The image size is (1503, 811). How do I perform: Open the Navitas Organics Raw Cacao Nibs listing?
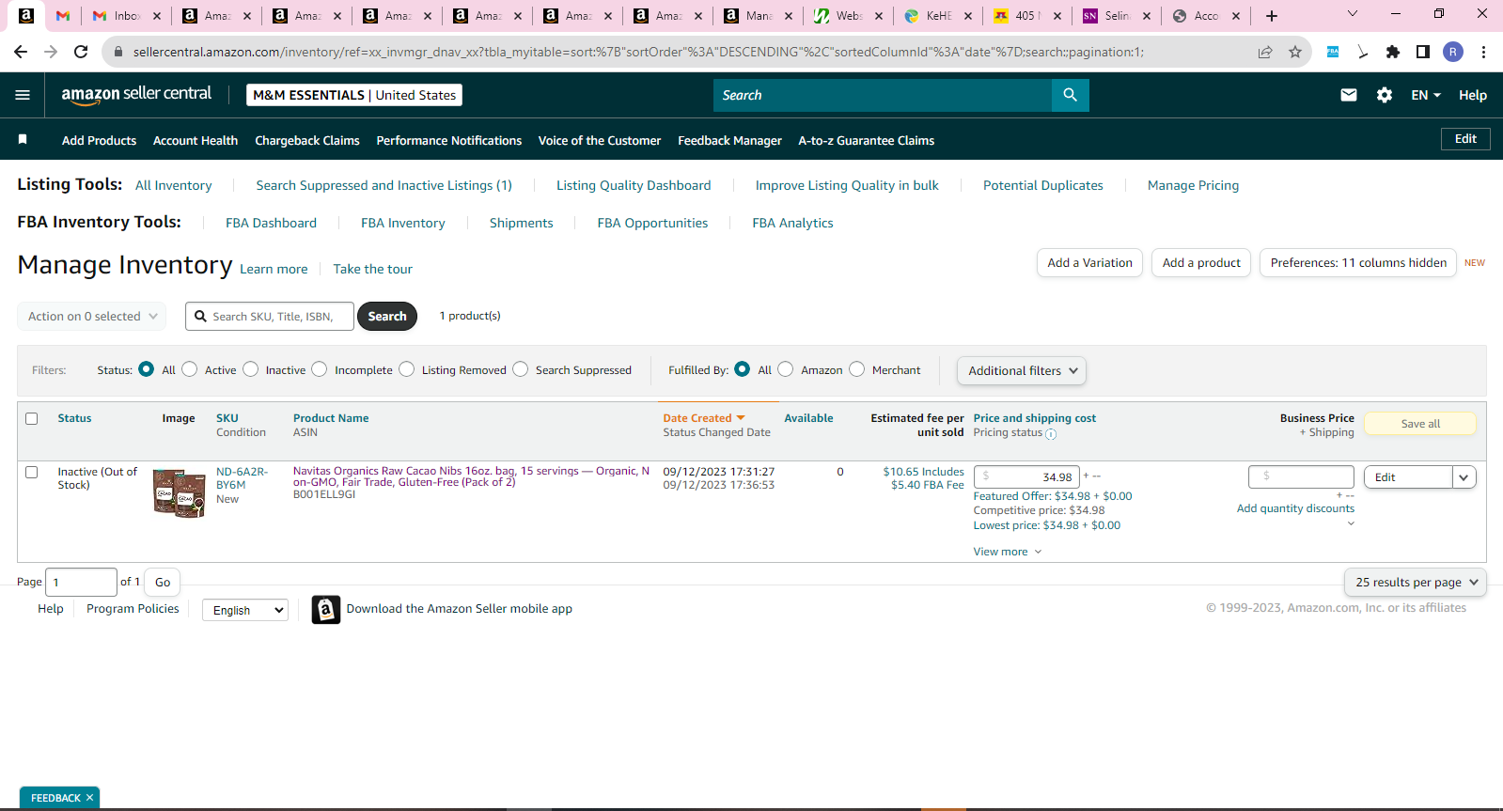coord(471,476)
